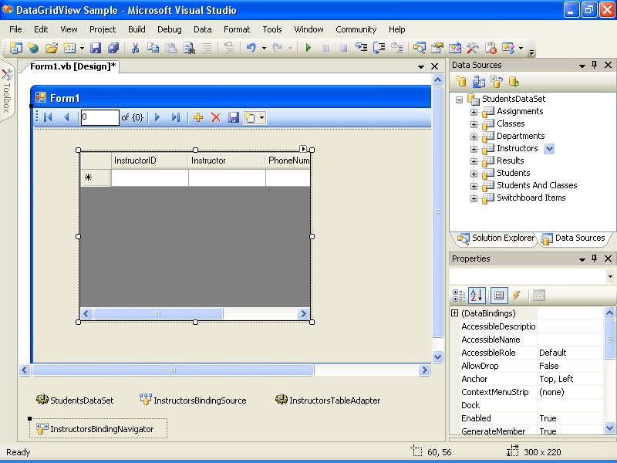Click the Add New yellow plus icon
This screenshot has width=617, height=463.
coord(198,117)
